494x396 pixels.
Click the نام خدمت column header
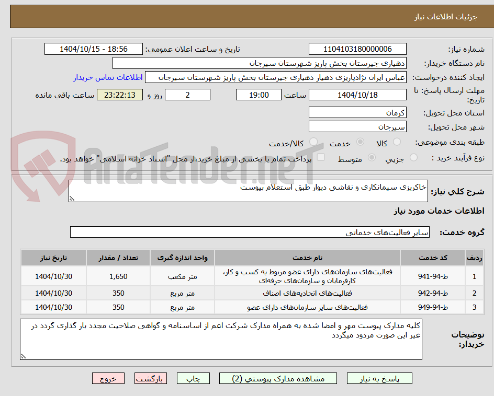coord(308,258)
